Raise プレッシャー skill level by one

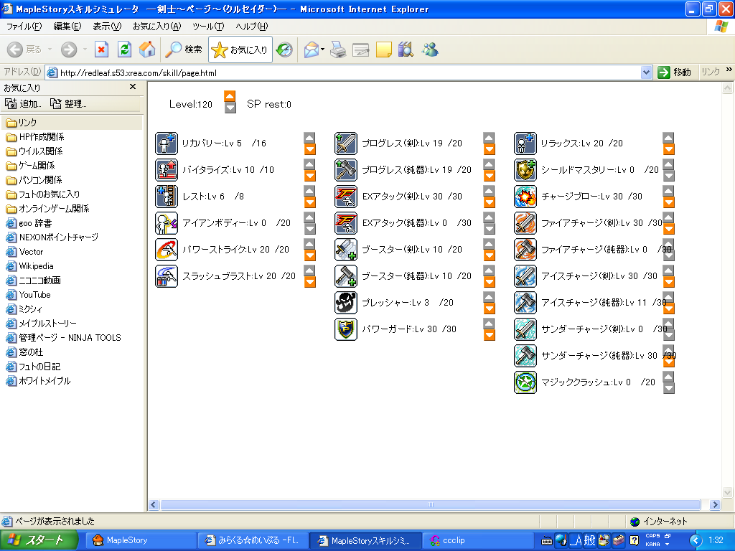coord(489,296)
